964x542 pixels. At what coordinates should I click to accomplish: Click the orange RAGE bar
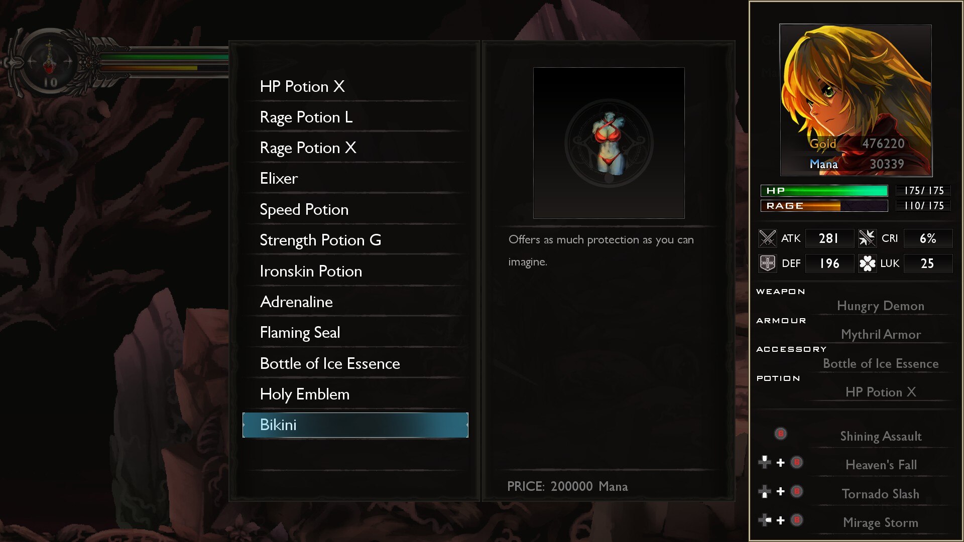pos(824,206)
